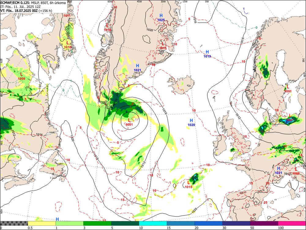306x230 pixels.
Task: Click the '50' legend scale value
Action: [x=252, y=228]
